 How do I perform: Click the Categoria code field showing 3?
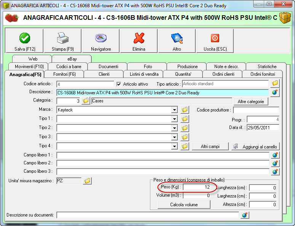tap(69, 101)
